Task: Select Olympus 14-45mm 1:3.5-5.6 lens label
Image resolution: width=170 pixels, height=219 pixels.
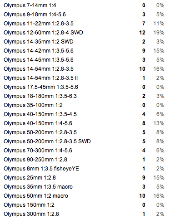Action: 39,60
